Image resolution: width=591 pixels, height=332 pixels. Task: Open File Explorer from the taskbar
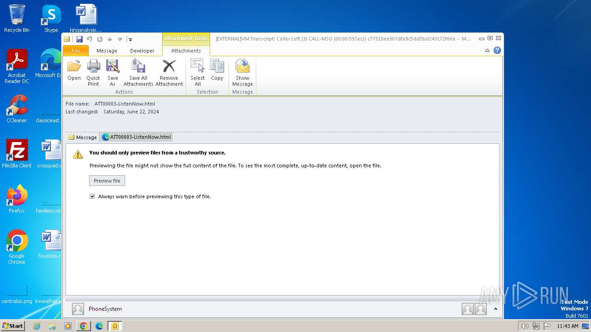[x=52, y=326]
